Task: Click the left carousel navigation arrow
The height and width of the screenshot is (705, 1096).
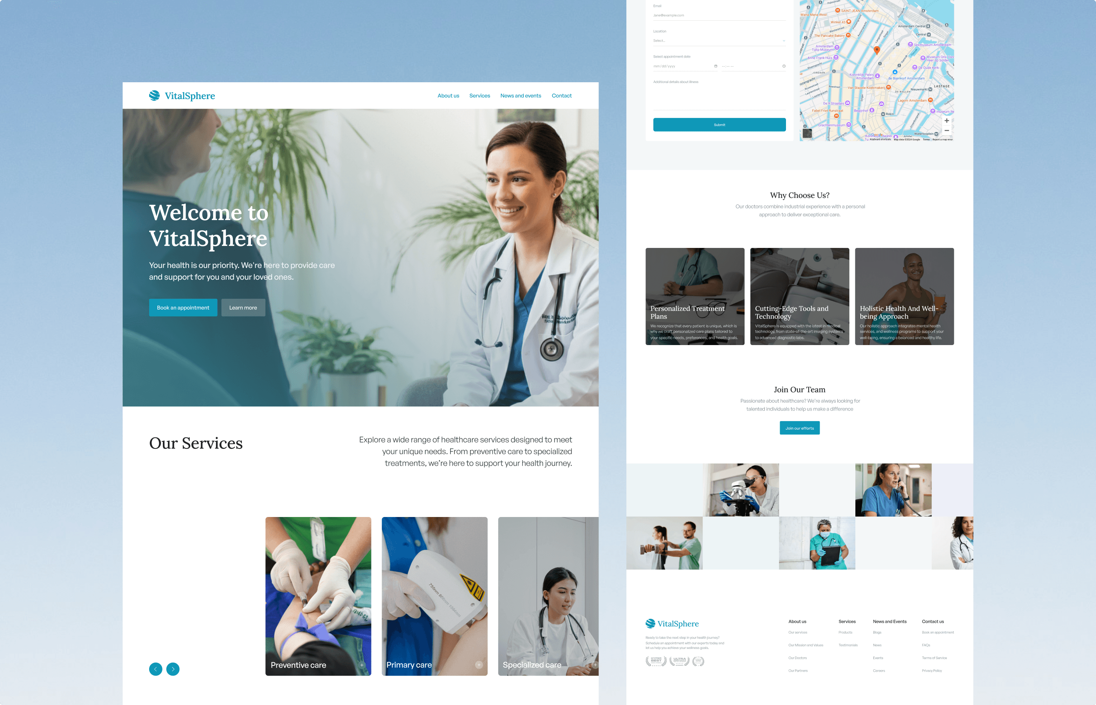Action: click(157, 669)
